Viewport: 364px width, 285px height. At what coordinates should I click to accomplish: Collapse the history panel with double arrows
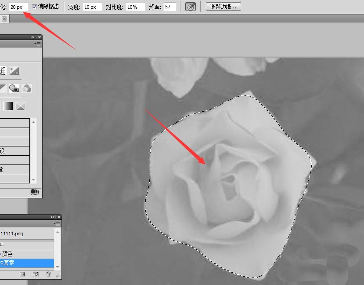(x=52, y=217)
